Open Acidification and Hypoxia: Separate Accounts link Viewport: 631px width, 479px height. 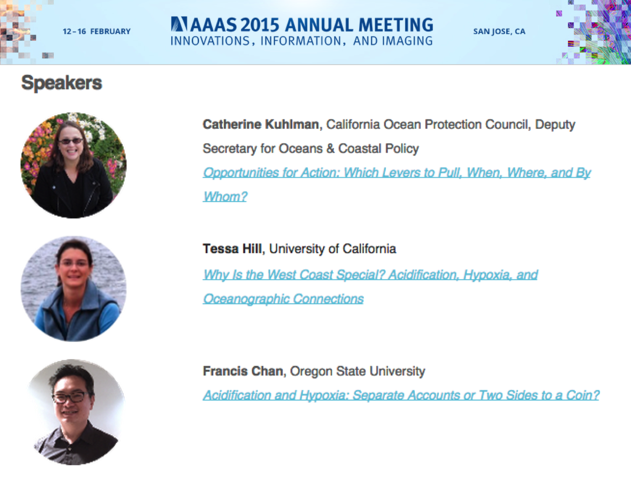point(401,395)
